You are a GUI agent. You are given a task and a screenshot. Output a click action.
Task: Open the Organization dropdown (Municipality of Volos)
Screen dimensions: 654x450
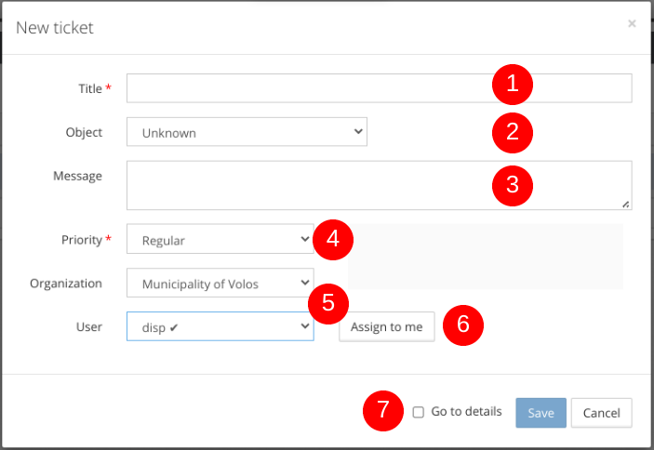tap(220, 284)
